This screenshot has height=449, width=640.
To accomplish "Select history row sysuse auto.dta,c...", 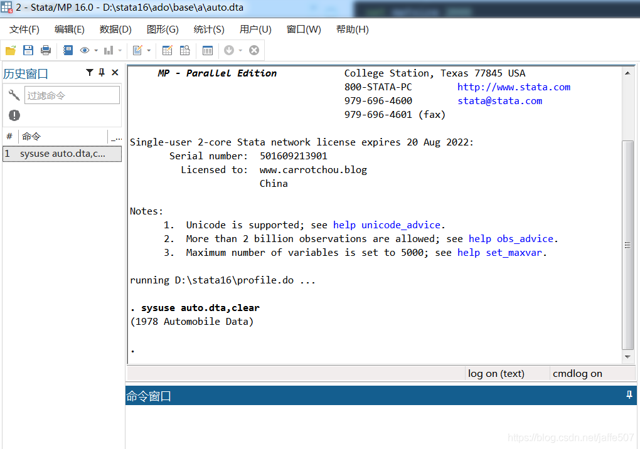I will pos(62,154).
